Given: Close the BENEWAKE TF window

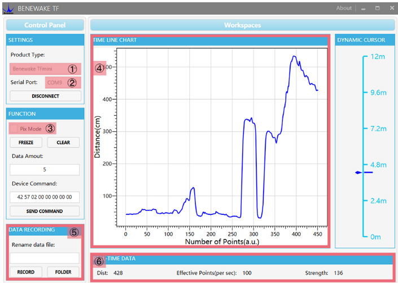Looking at the screenshot, I should (x=392, y=8).
